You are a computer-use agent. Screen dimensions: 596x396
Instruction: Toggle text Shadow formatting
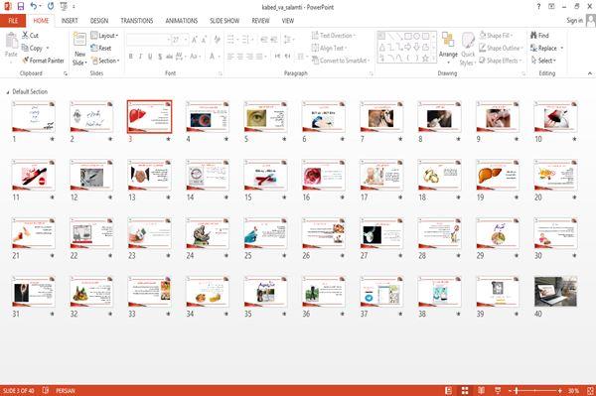pyautogui.click(x=160, y=57)
